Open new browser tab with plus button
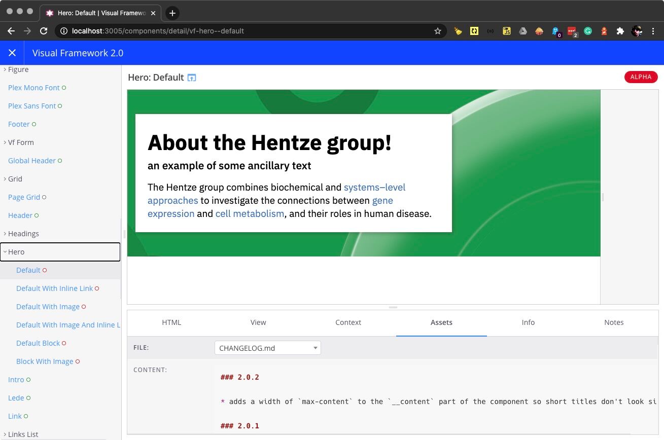 coord(172,13)
